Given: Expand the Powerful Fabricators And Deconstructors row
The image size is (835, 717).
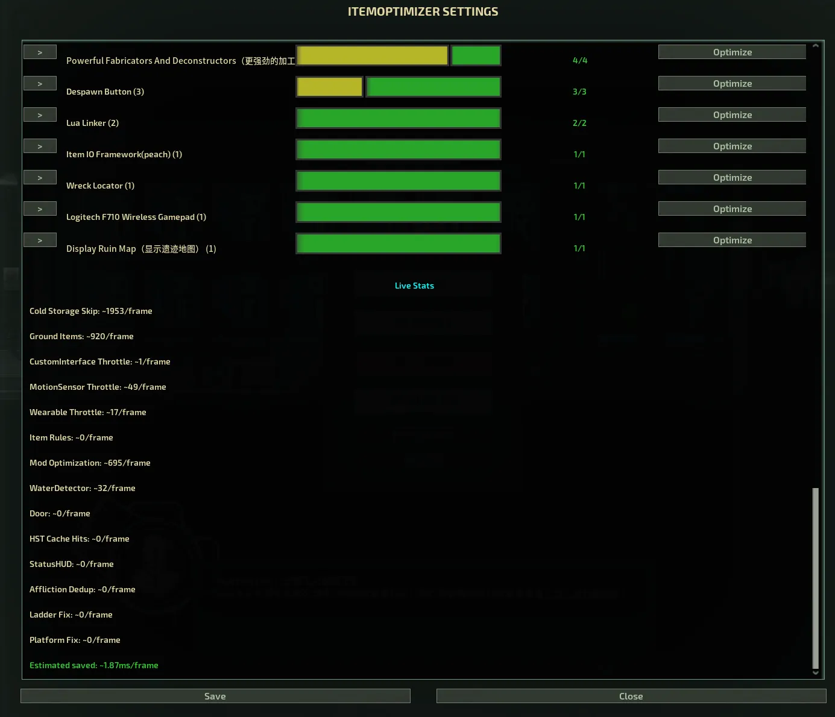Looking at the screenshot, I should pos(40,52).
